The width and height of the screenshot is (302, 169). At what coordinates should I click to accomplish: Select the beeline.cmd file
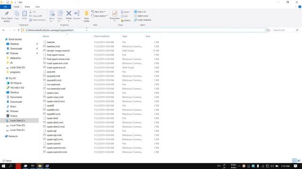click(53, 46)
